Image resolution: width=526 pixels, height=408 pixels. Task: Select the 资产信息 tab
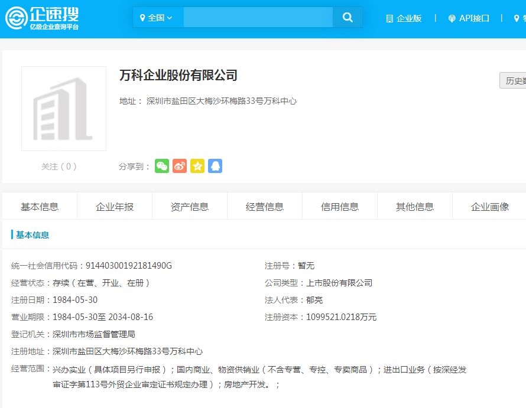189,206
